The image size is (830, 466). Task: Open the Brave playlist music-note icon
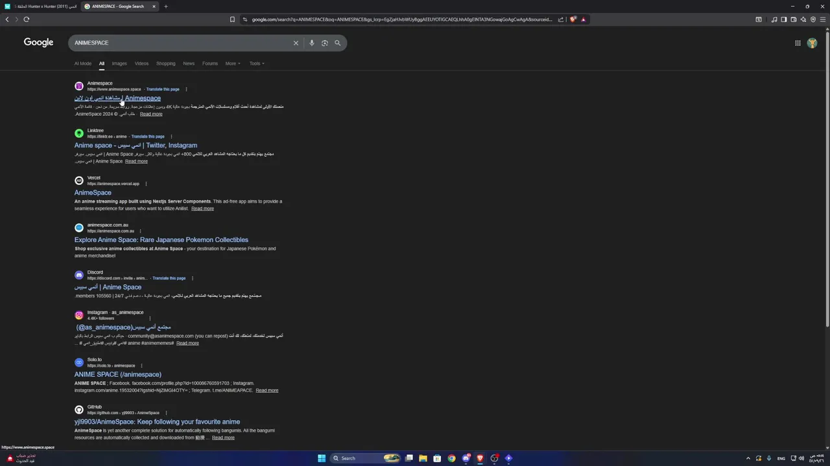[x=774, y=19]
